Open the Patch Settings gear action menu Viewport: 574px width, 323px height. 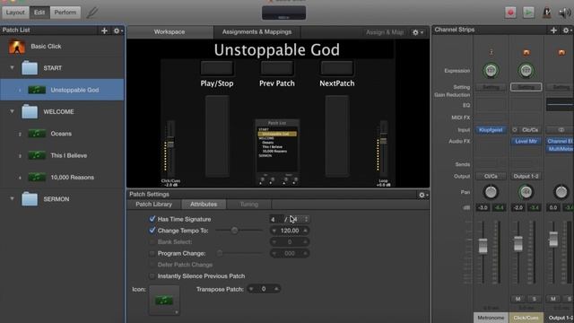[423, 195]
